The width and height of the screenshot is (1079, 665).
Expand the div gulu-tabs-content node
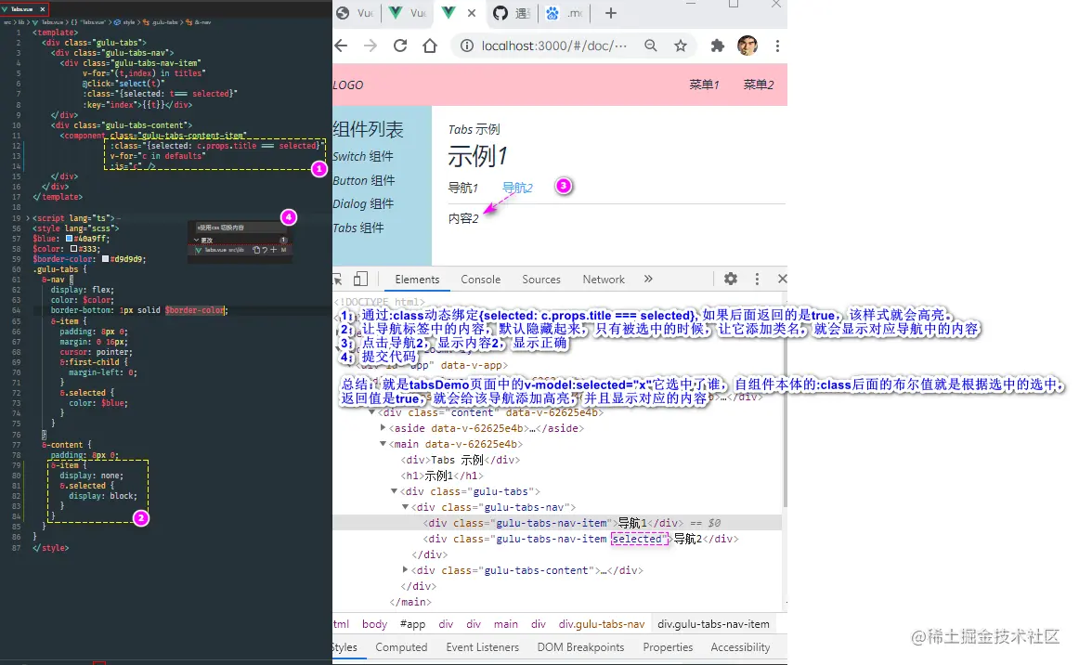tap(405, 570)
